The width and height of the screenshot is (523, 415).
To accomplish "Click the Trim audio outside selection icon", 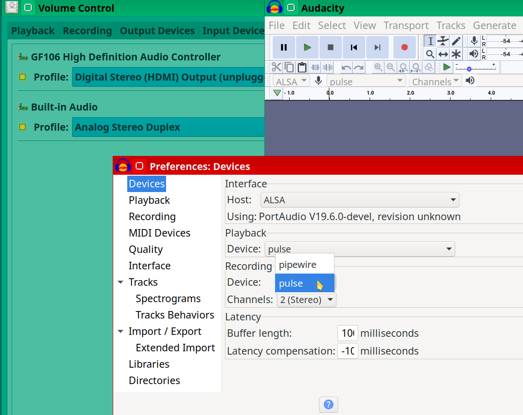I will [x=315, y=67].
